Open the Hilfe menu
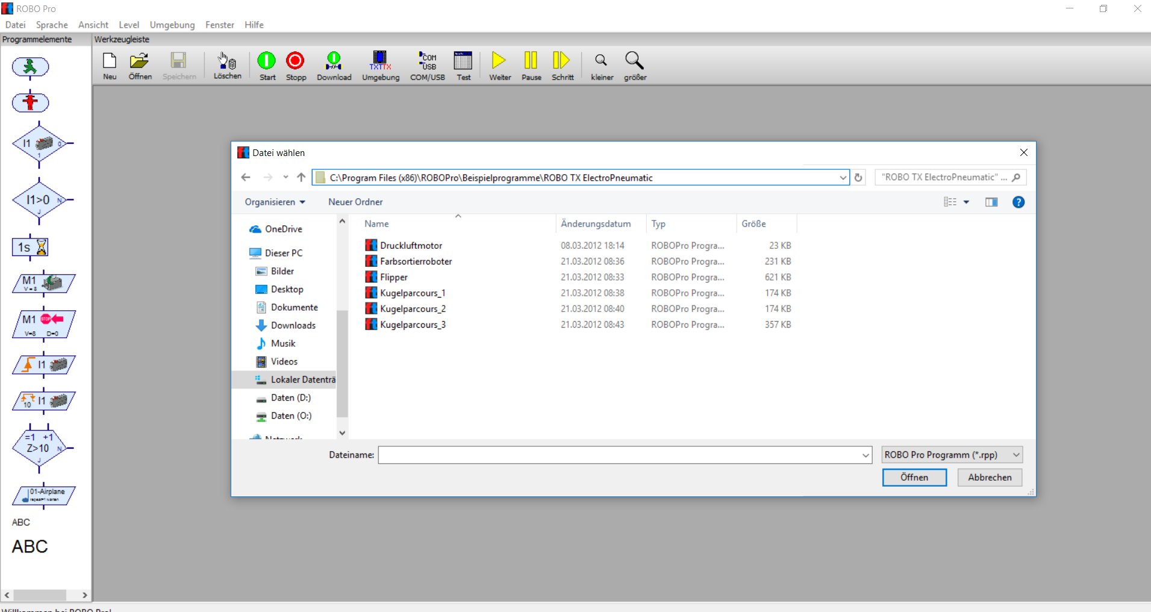Image resolution: width=1151 pixels, height=612 pixels. coord(254,25)
